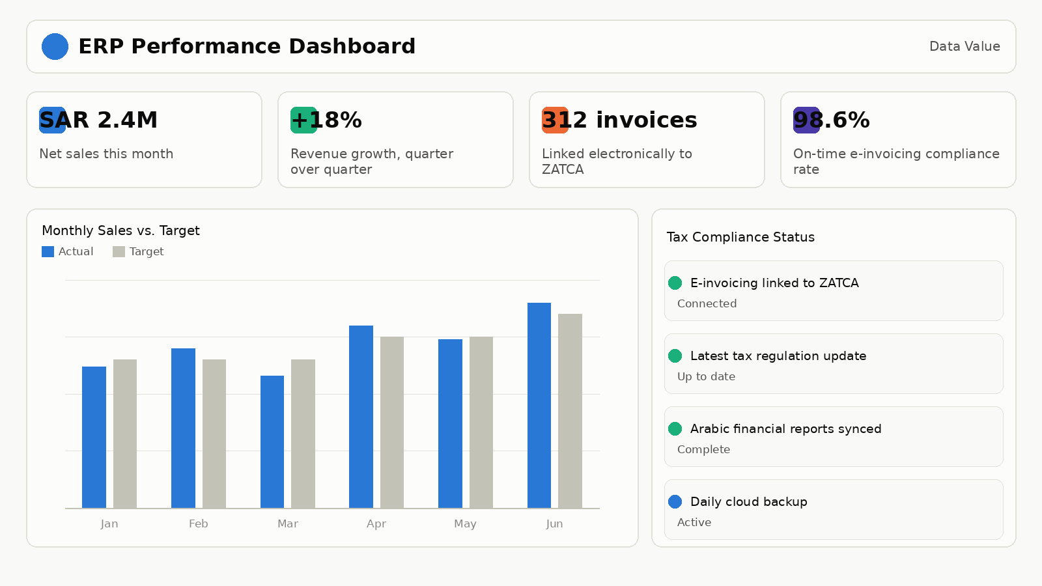Click the May axis label
Image resolution: width=1042 pixels, height=586 pixels.
(466, 523)
